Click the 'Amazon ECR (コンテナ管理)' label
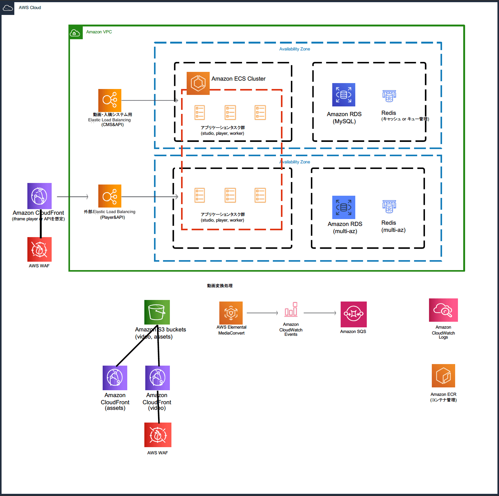 tap(443, 397)
